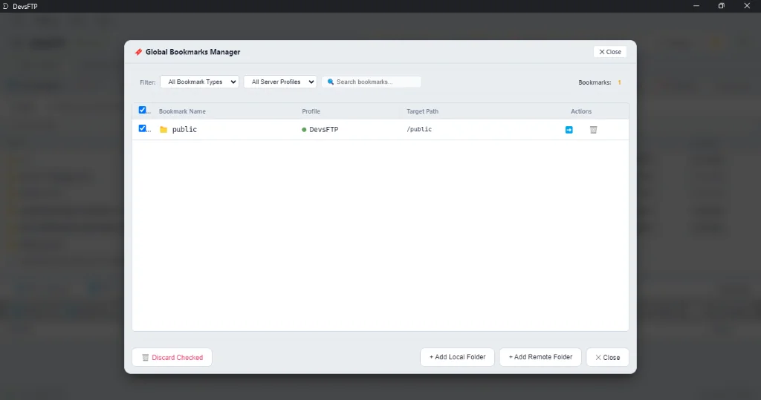Click the green status dot next to DevsFTP profile
Image resolution: width=761 pixels, height=400 pixels.
click(304, 129)
